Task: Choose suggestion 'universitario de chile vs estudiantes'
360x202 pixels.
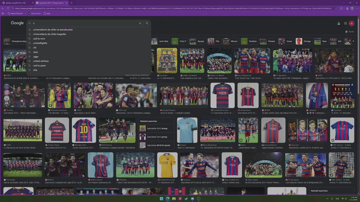Action: (x=53, y=29)
